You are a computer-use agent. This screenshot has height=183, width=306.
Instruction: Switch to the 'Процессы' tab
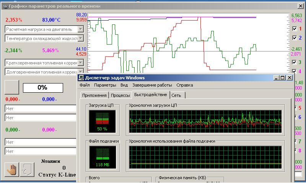coord(120,95)
